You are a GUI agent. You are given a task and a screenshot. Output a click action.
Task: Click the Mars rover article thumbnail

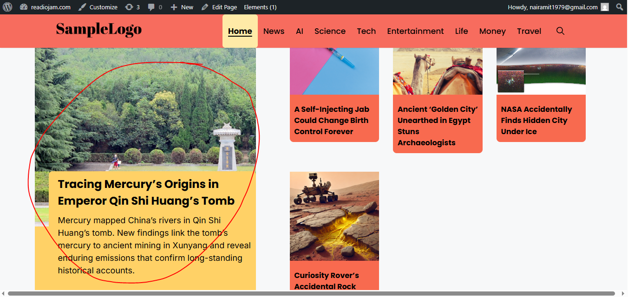pos(334,216)
